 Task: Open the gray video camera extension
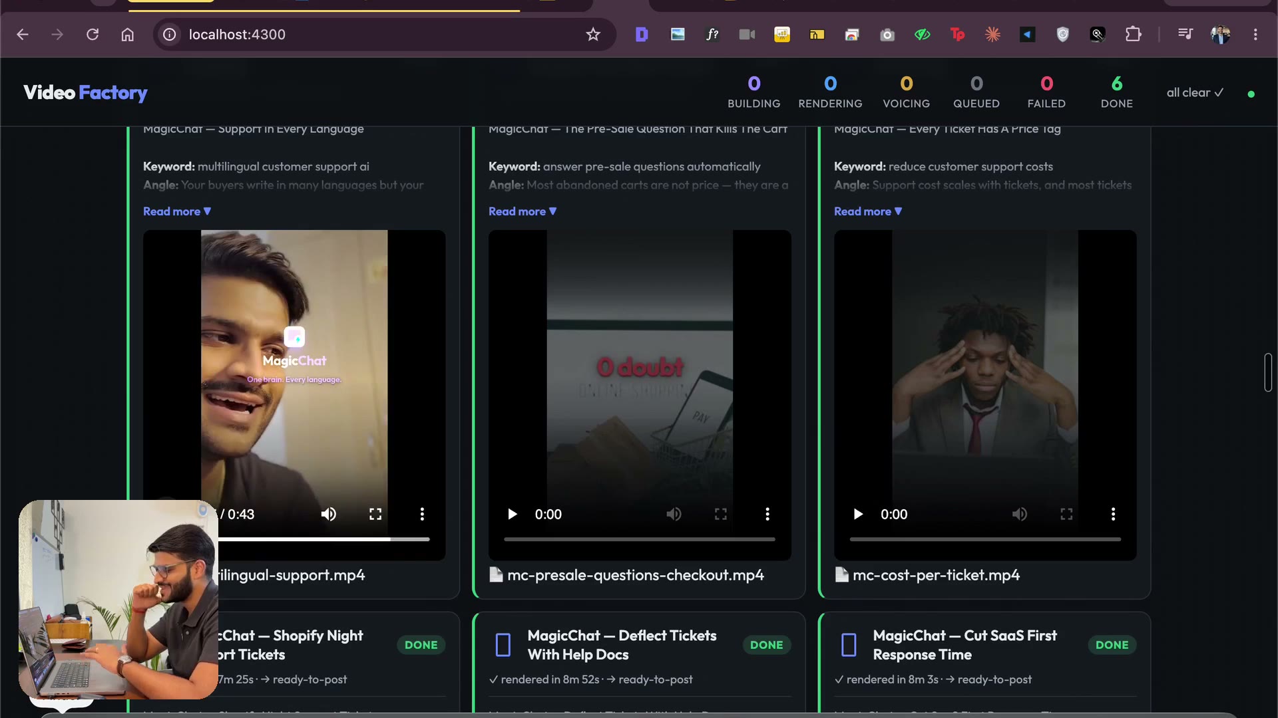click(x=747, y=35)
